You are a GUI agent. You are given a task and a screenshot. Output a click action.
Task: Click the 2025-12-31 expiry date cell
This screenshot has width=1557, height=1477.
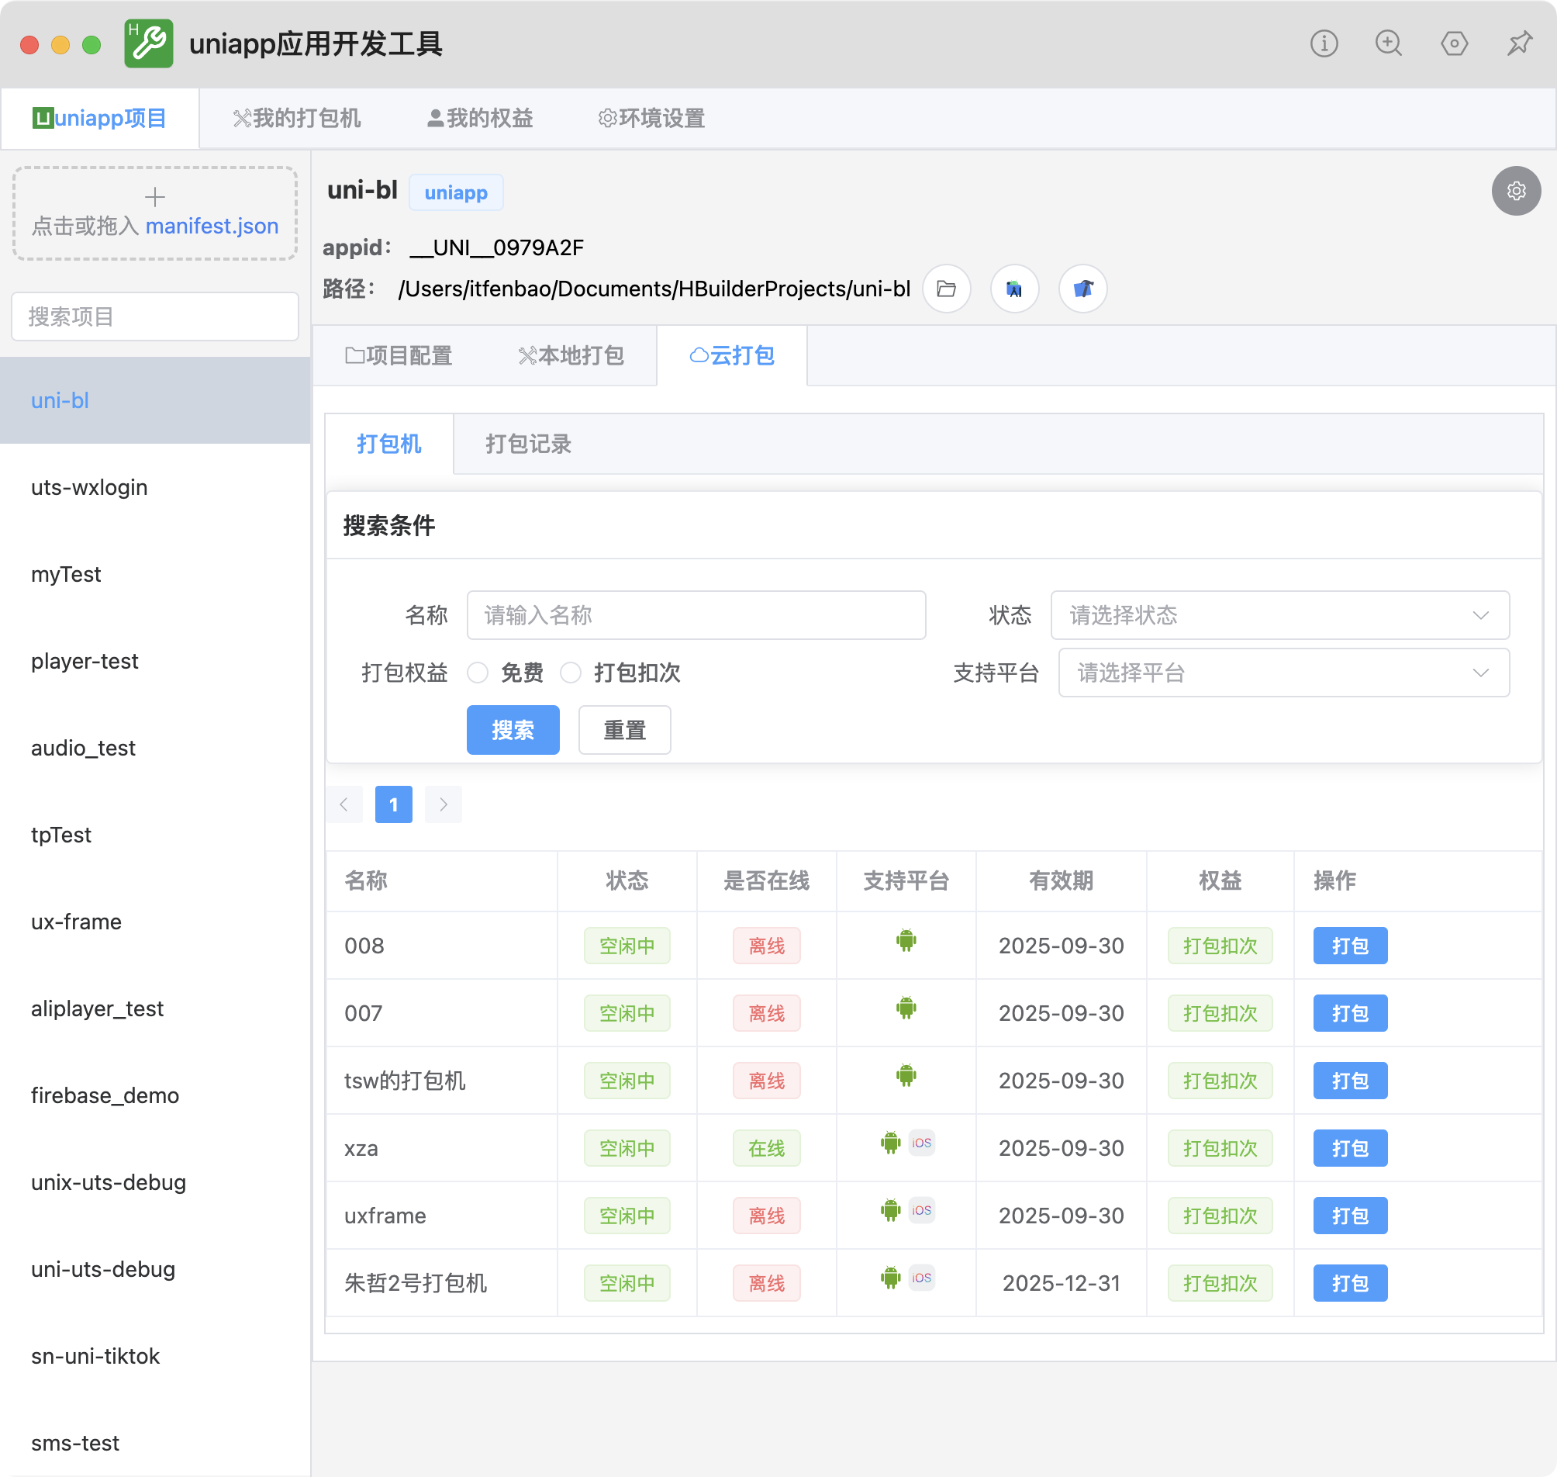(1061, 1284)
